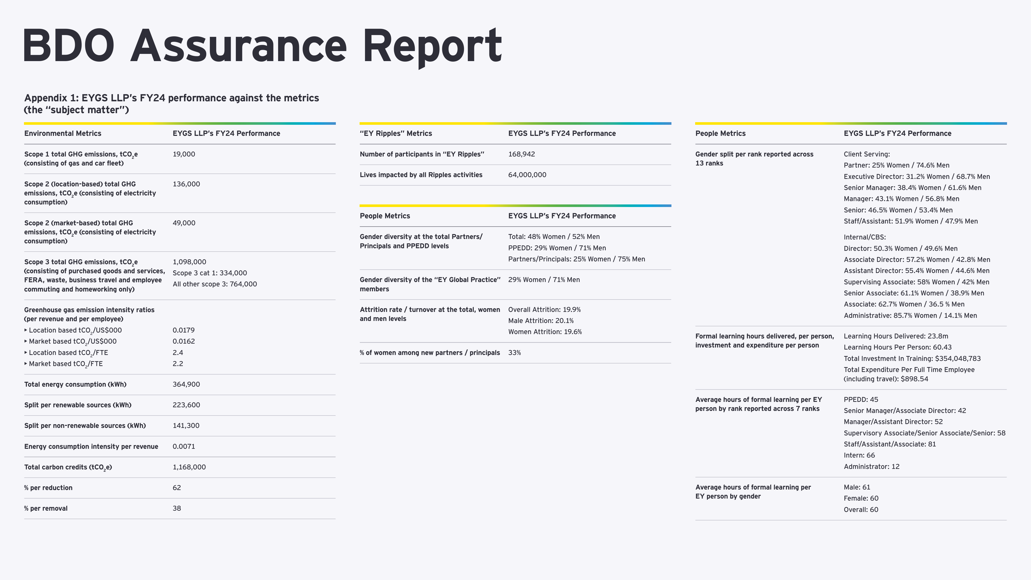Select 'Total Investment In Training: $354,048,783'
This screenshot has width=1031, height=580.
[912, 359]
